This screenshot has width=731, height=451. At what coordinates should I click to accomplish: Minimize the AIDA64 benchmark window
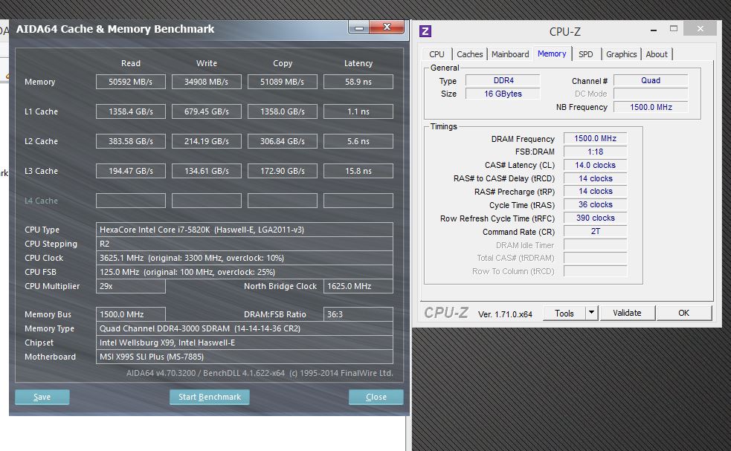359,27
